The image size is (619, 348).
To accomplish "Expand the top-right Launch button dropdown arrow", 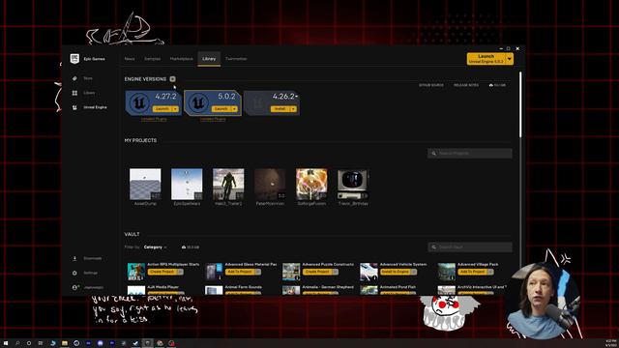I will [510, 59].
